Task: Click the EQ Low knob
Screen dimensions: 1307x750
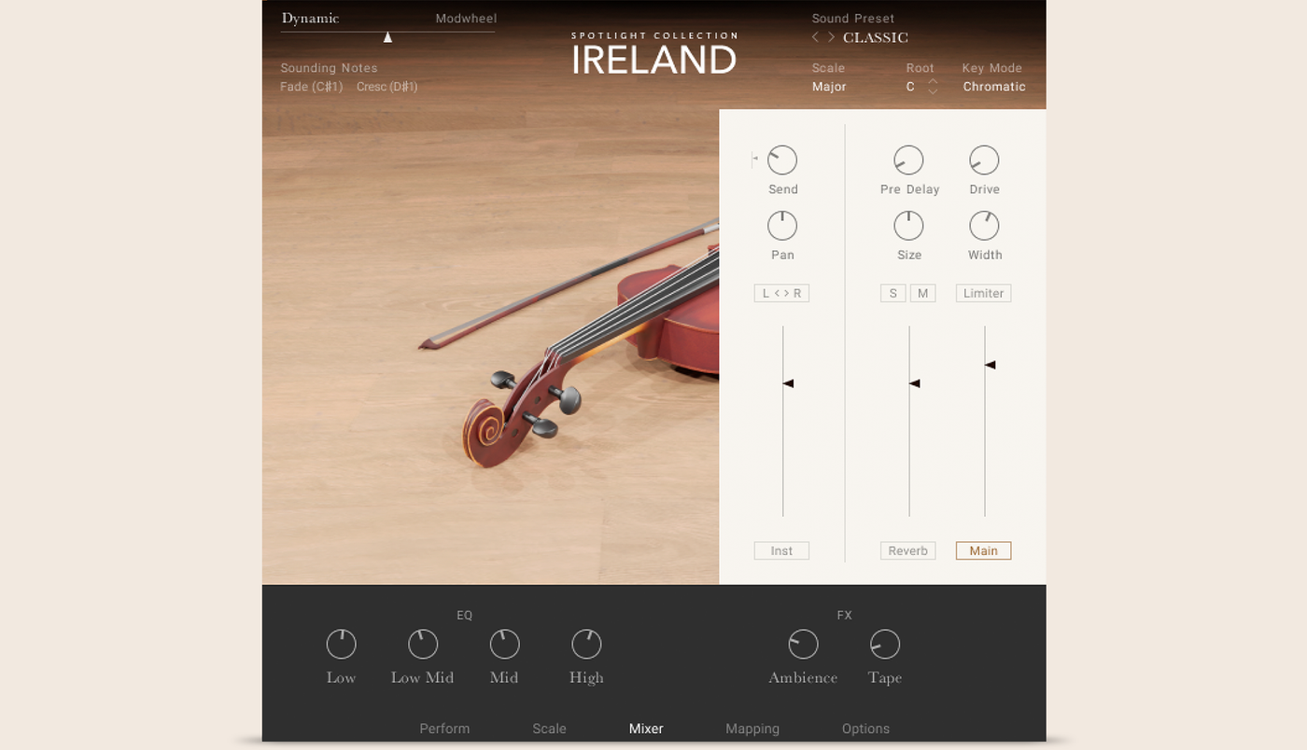Action: [341, 644]
